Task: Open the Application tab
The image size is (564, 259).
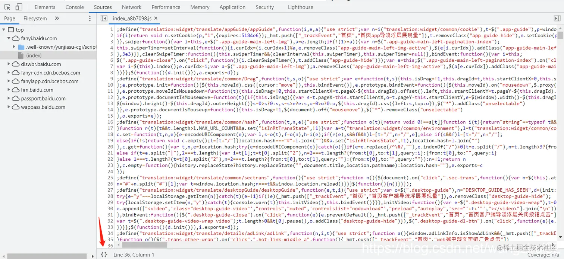Action: coord(232,7)
